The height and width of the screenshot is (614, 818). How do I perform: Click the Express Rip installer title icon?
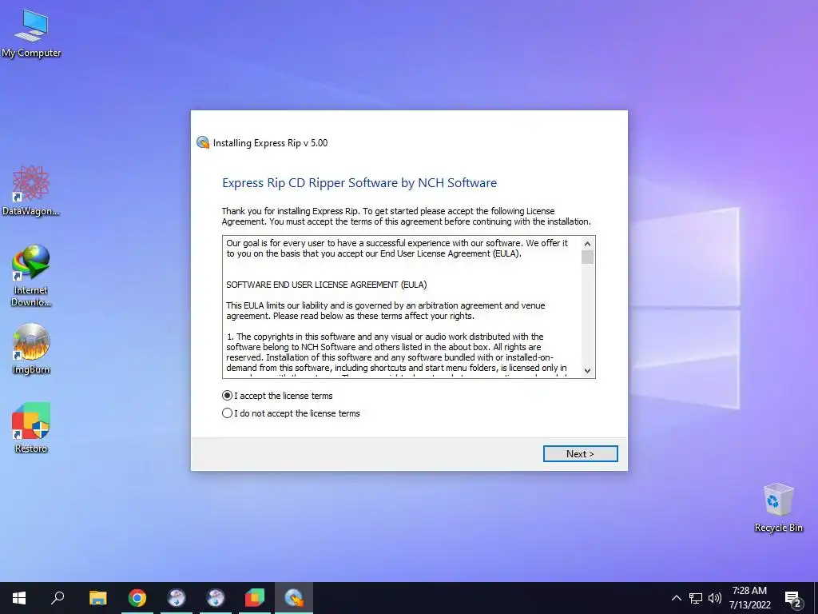202,142
